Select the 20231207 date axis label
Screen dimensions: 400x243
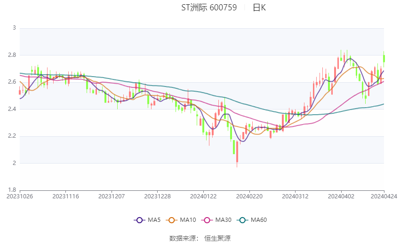coord(112,196)
